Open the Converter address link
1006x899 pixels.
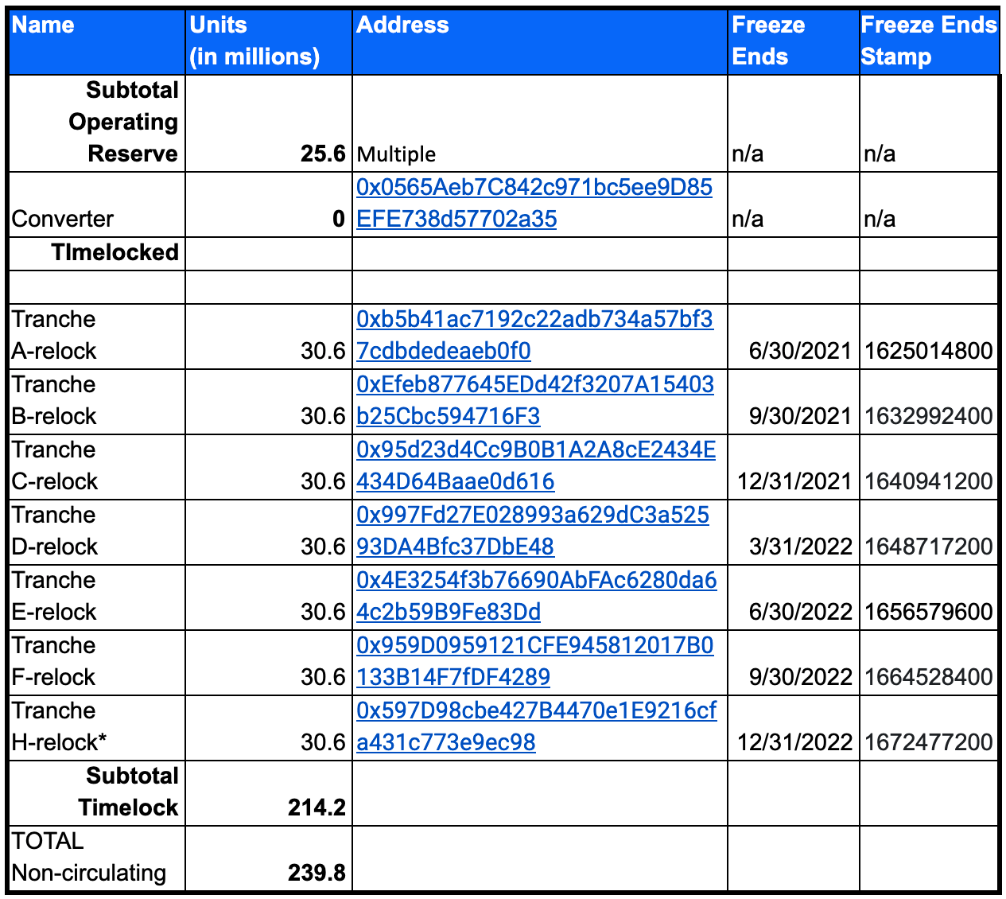tap(534, 203)
